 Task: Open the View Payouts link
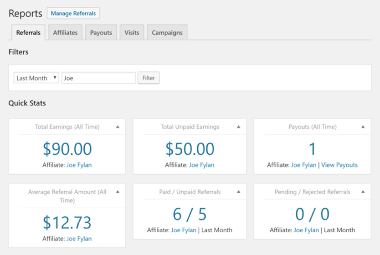click(x=339, y=165)
